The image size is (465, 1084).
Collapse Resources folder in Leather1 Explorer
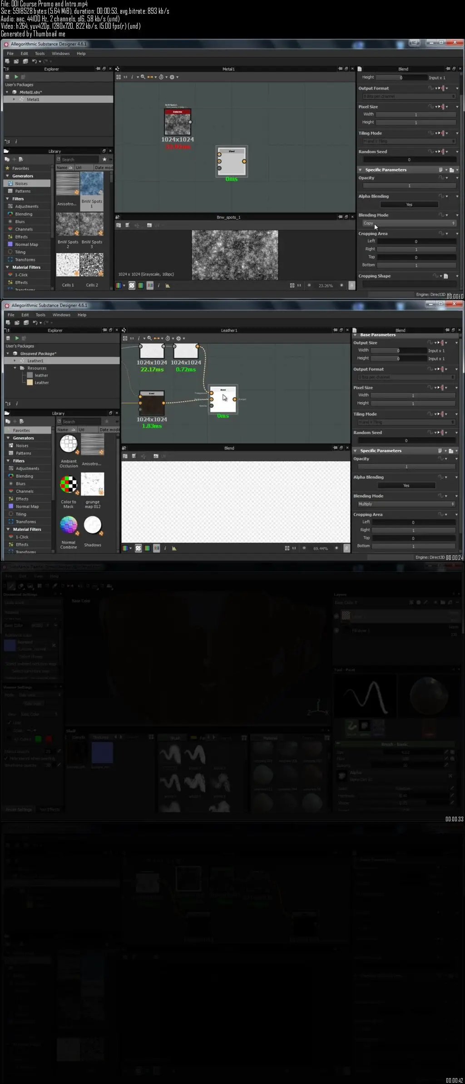(x=15, y=368)
